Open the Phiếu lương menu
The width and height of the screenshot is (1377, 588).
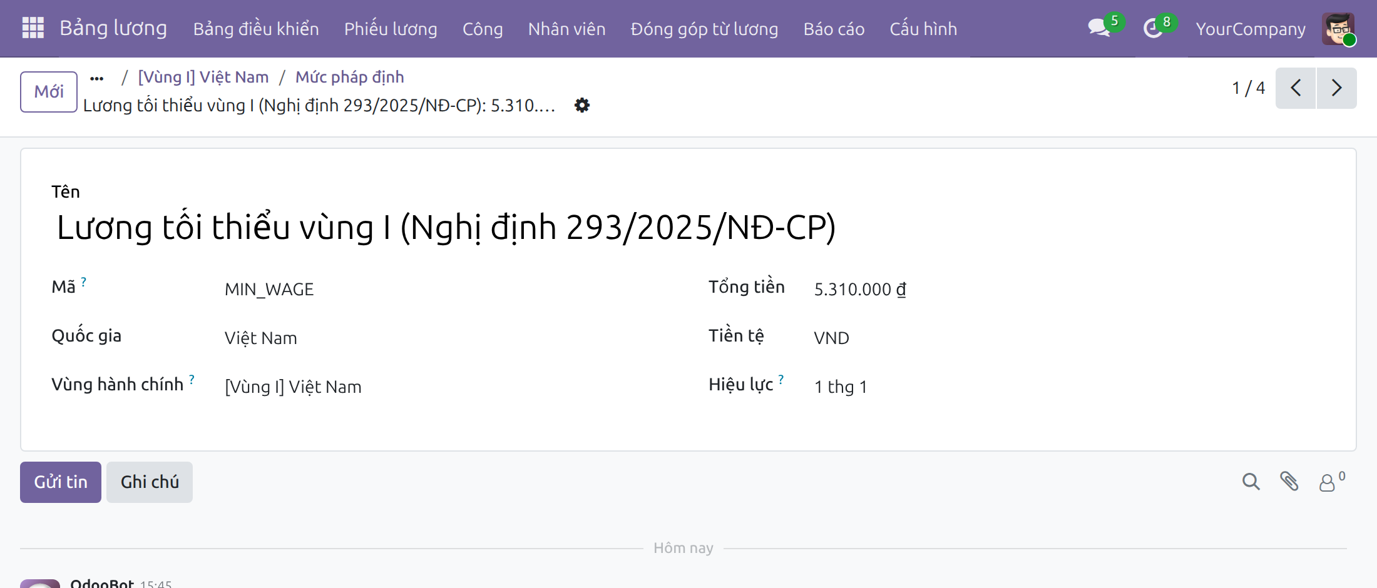tap(391, 29)
